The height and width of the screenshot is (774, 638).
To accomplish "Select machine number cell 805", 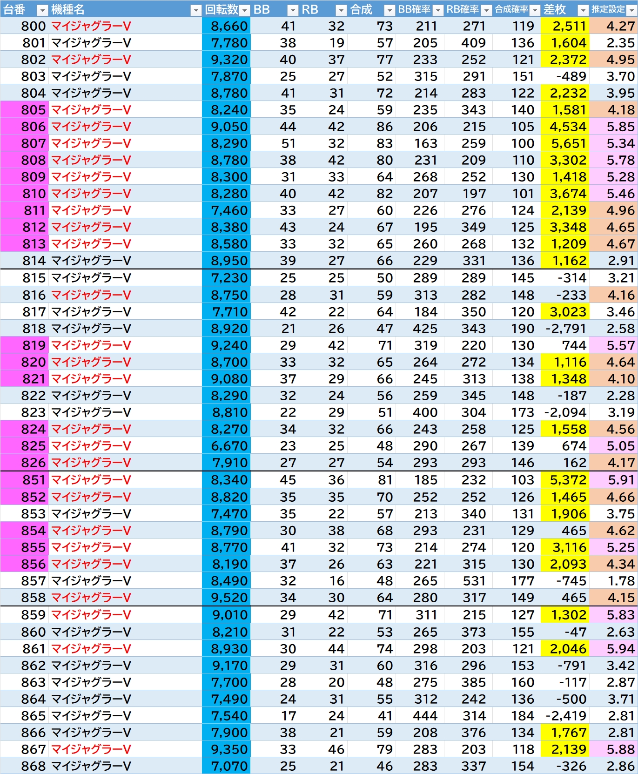I will [x=24, y=110].
